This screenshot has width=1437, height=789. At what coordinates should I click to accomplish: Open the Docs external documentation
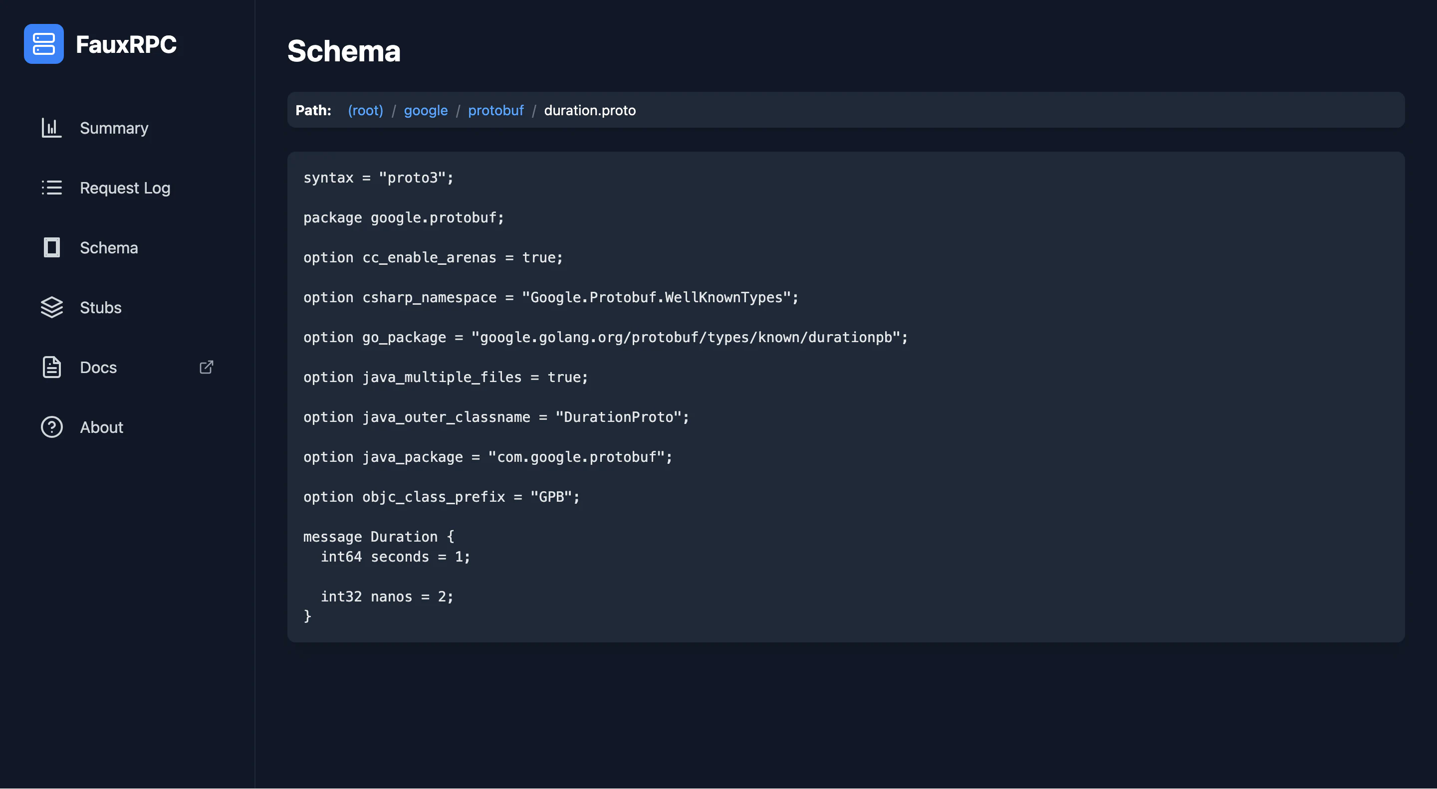(98, 367)
